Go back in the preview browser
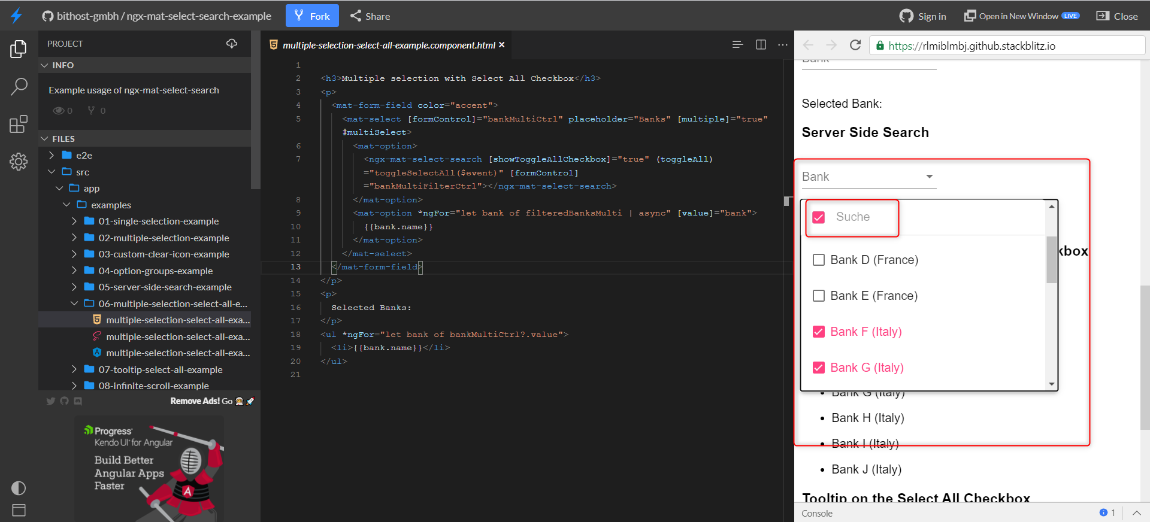This screenshot has height=522, width=1150. (808, 45)
